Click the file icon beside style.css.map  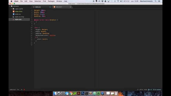click(x=13, y=17)
